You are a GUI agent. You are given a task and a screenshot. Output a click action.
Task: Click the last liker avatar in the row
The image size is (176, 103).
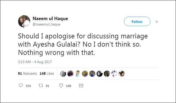122,74
